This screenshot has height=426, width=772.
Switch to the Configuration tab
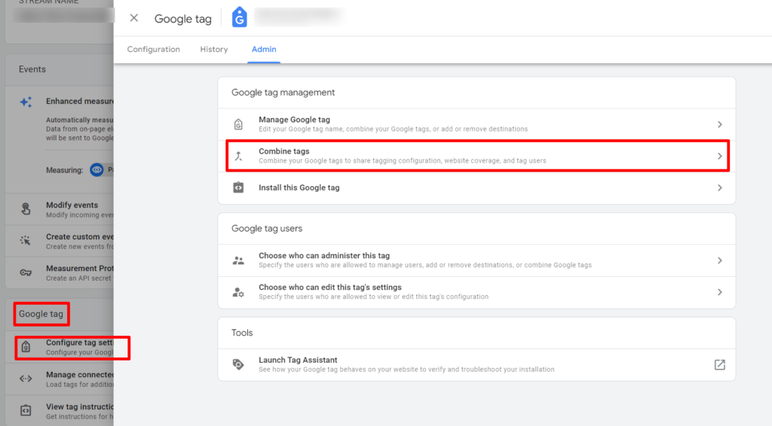pyautogui.click(x=154, y=49)
